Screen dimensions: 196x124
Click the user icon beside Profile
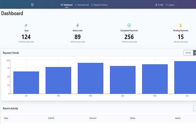coord(156,5)
